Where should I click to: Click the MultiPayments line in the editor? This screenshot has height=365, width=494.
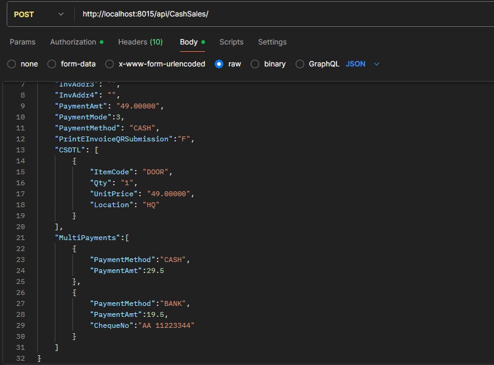pyautogui.click(x=91, y=238)
